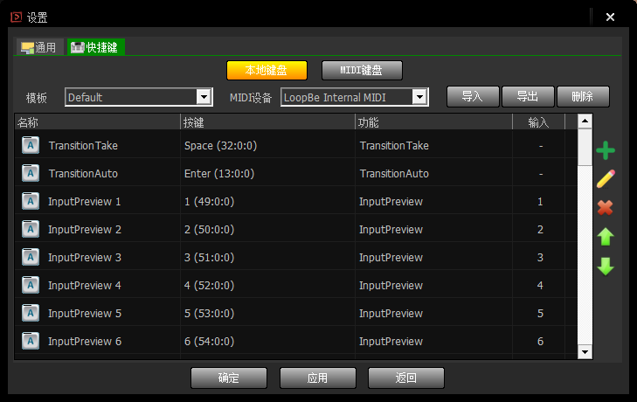Expand the MIDI设备 LoopBe Internal MIDI dropdown
Viewport: 637px width, 402px height.
click(x=419, y=97)
